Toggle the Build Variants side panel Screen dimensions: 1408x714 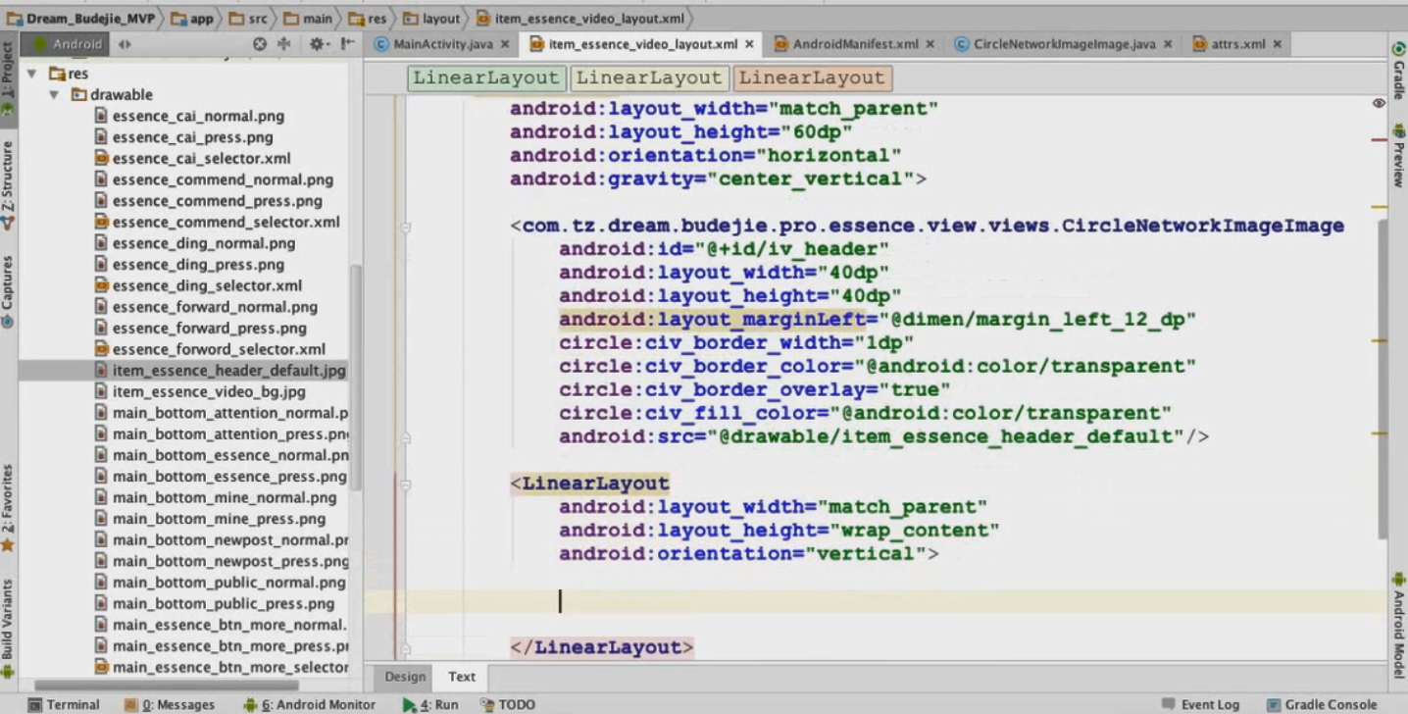pyautogui.click(x=8, y=628)
